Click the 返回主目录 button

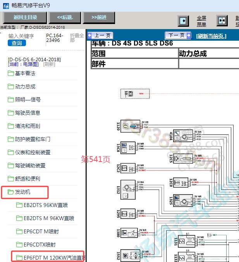pos(25,17)
